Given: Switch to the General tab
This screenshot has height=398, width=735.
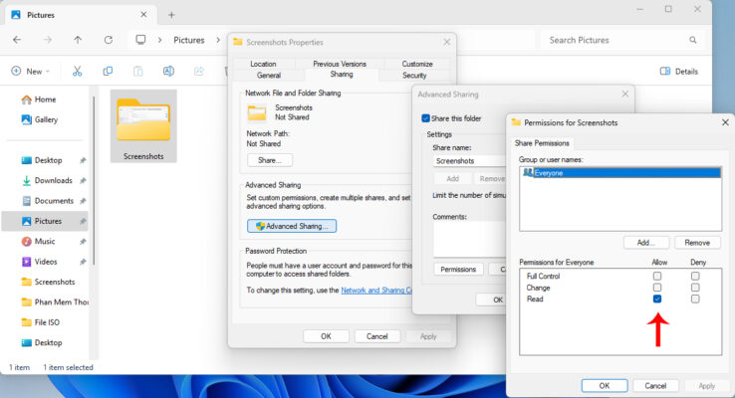Looking at the screenshot, I should coord(269,75).
